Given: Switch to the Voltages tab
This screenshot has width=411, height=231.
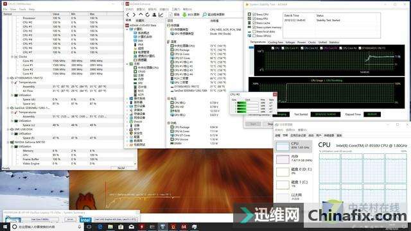Looking at the screenshot, I should click(x=290, y=42).
